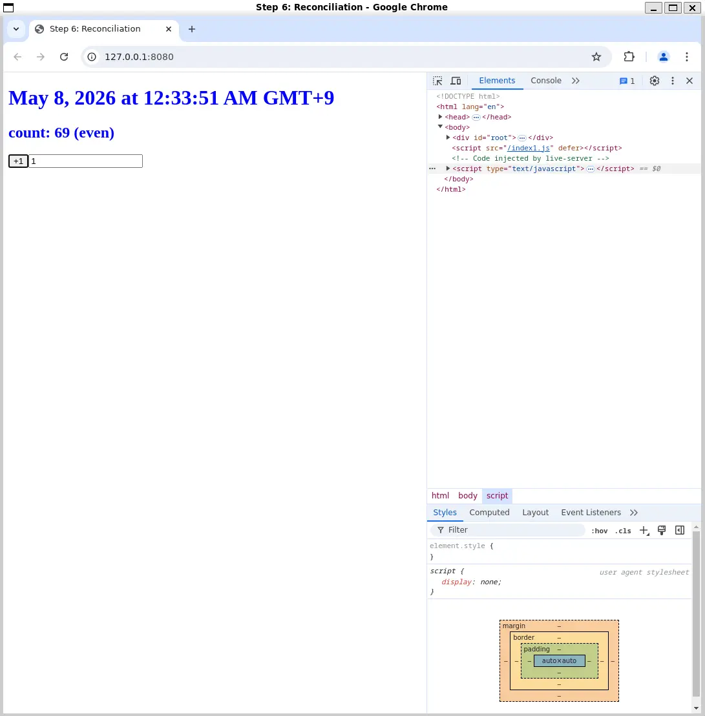Switch to the Elements tab
The width and height of the screenshot is (705, 716).
(x=497, y=81)
